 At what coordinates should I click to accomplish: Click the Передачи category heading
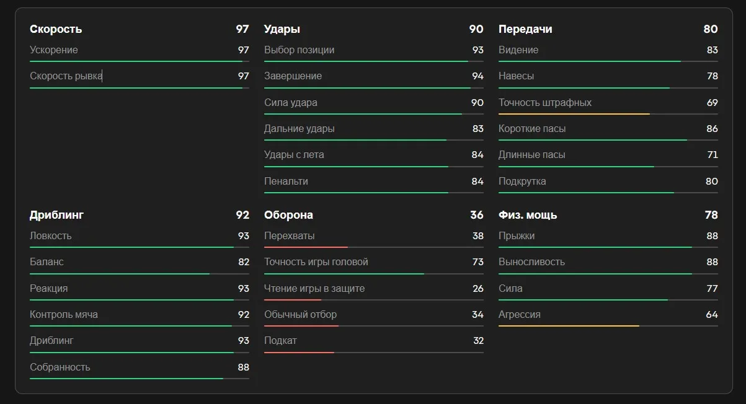click(525, 29)
